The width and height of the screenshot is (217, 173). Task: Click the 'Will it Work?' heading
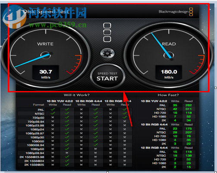pos(77,95)
